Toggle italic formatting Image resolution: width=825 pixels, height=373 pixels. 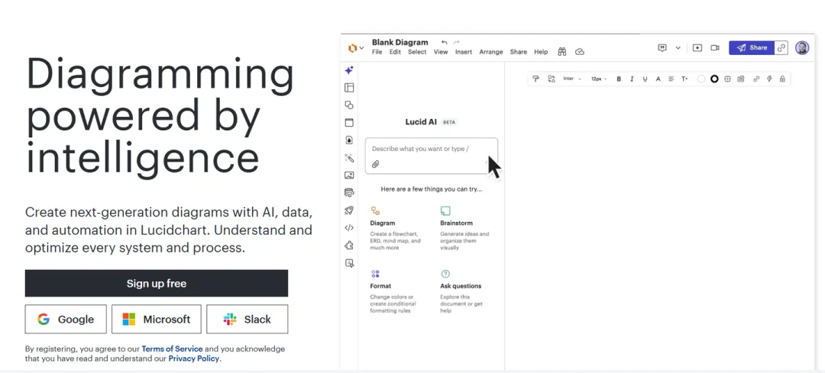pyautogui.click(x=632, y=79)
